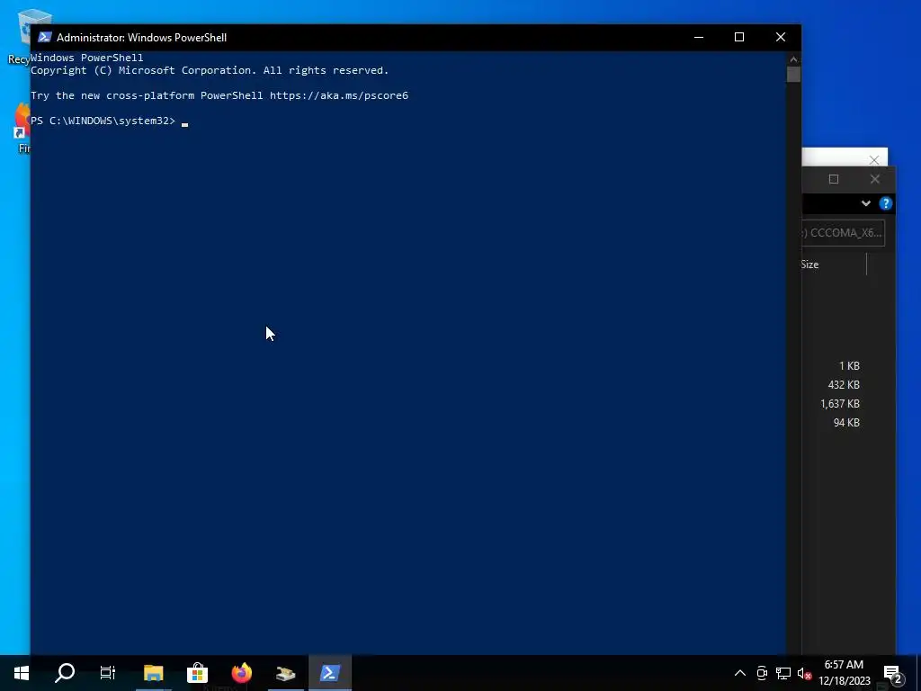Close the white window behind Explorer
This screenshot has width=921, height=691.
pos(874,160)
